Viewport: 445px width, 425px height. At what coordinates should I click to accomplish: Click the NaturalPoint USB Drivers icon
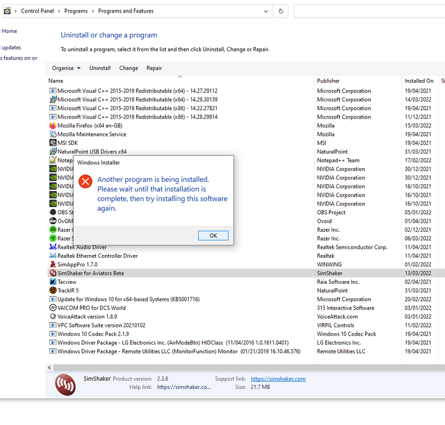tap(53, 151)
